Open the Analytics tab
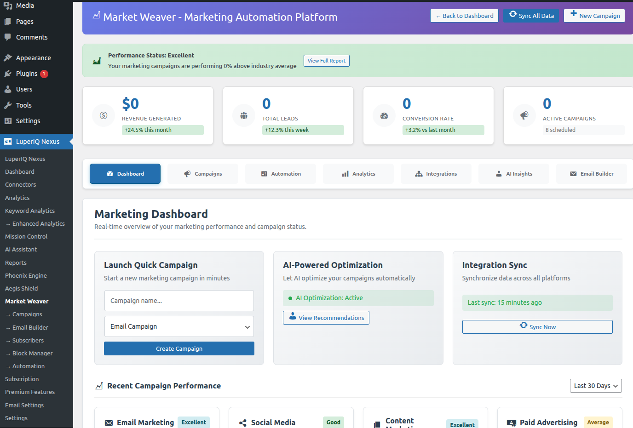 pyautogui.click(x=358, y=174)
